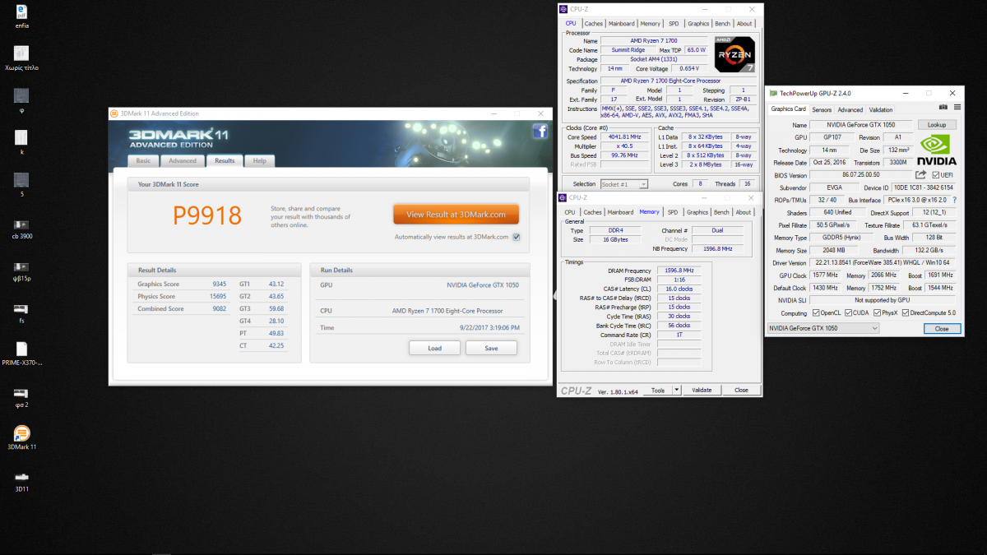Click the Facebook icon in 3DMark 11
This screenshot has height=555, width=987.
pyautogui.click(x=540, y=131)
